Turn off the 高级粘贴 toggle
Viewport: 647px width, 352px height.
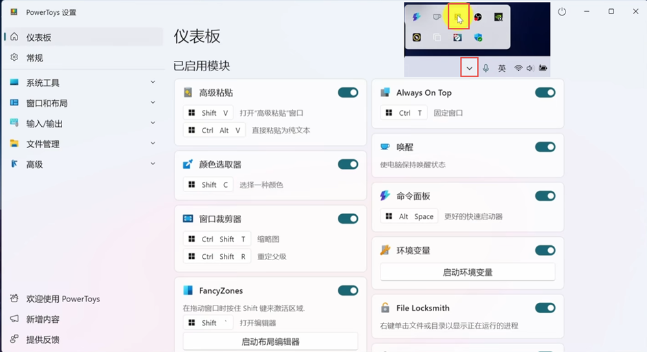[x=348, y=93]
